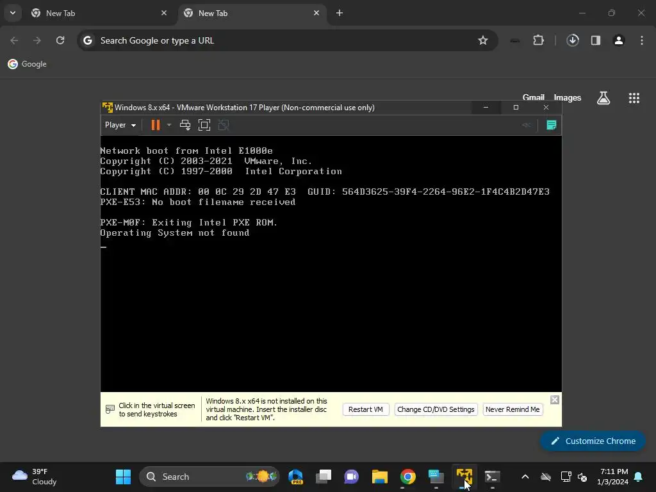Click the Chrome forward arrow
The width and height of the screenshot is (656, 492).
tap(37, 40)
